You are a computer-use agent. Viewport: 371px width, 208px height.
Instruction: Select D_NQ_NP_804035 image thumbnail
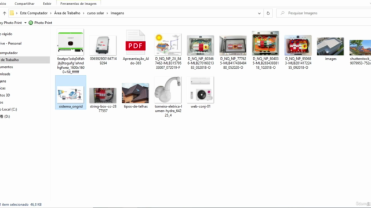click(265, 43)
